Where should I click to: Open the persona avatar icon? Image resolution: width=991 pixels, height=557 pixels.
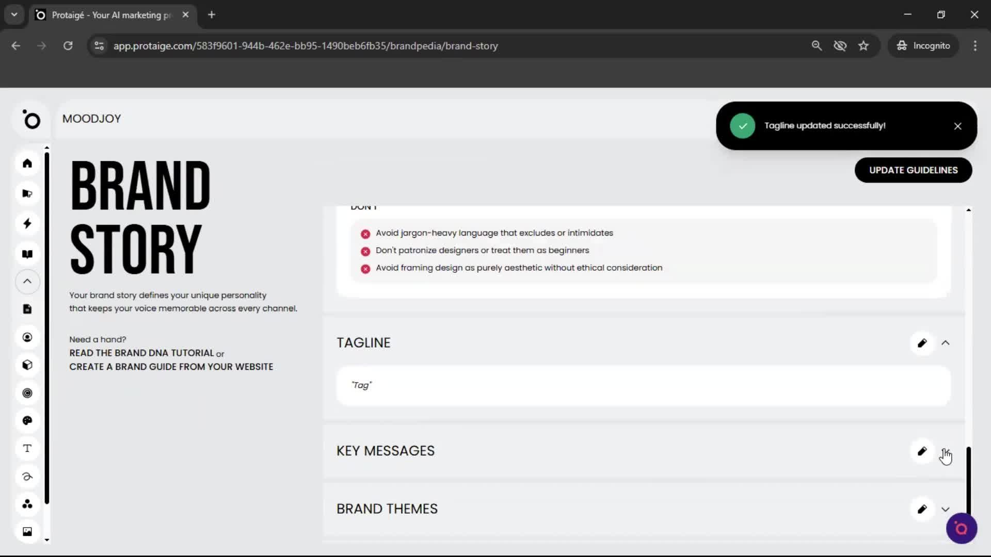pyautogui.click(x=27, y=337)
